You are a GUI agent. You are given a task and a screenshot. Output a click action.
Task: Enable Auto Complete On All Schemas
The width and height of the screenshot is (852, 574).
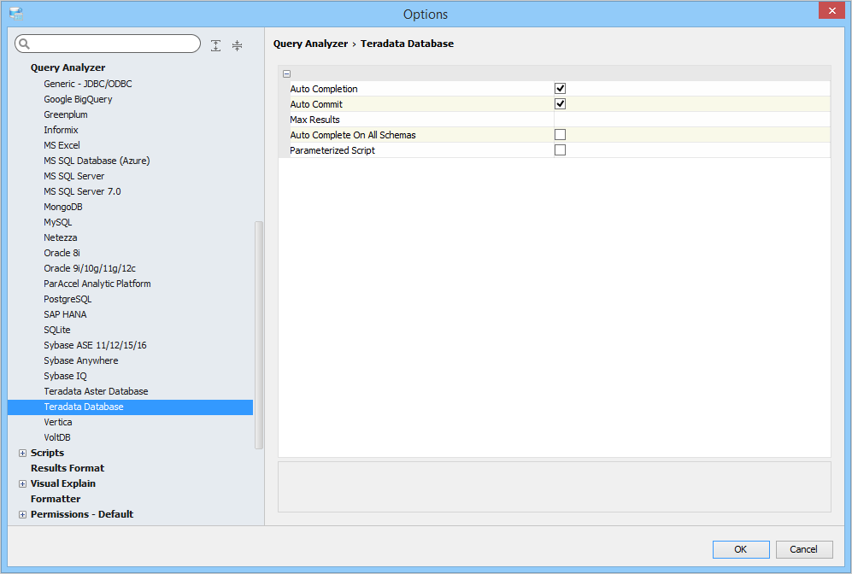tap(560, 134)
